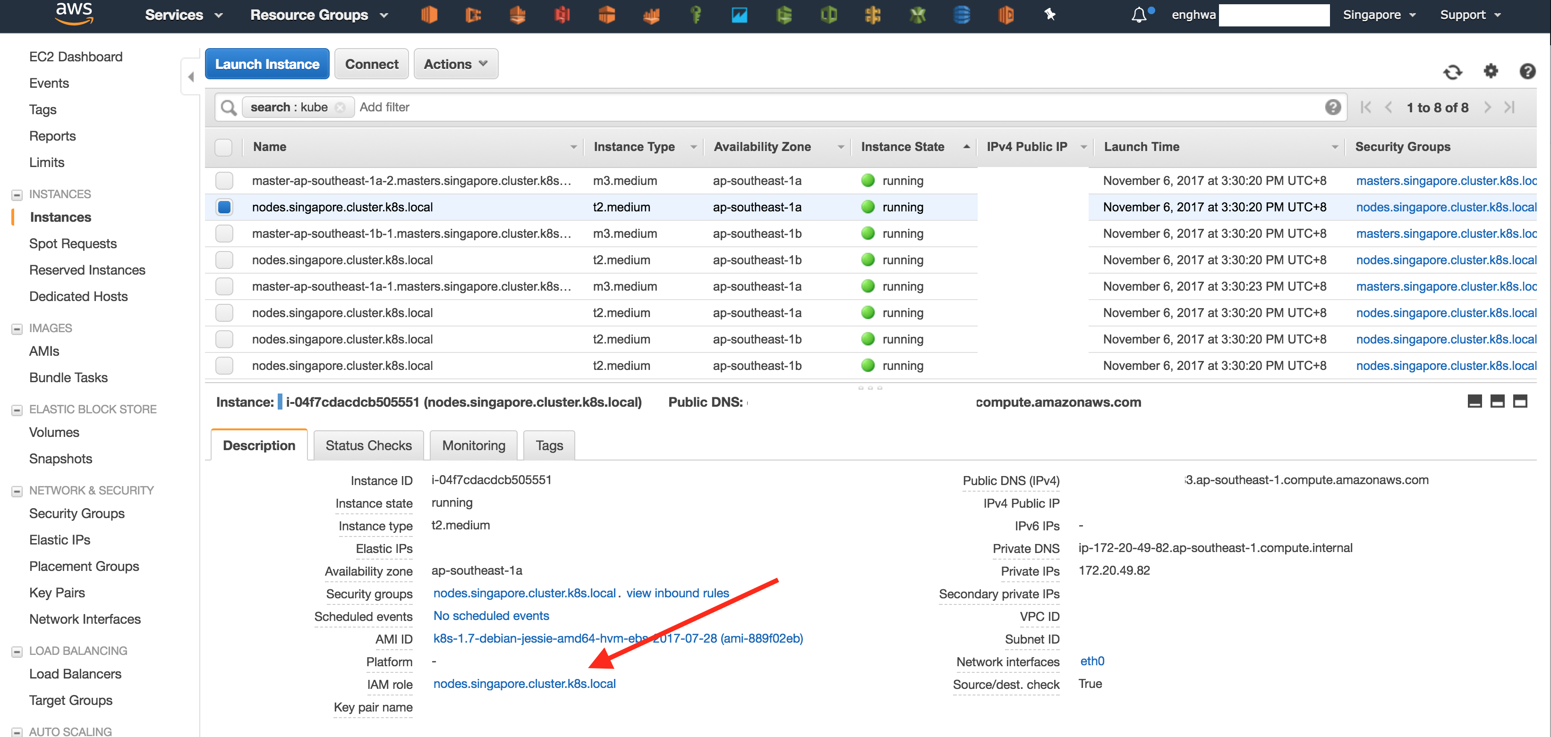
Task: Open the k8s-1.7-debian-jessie AMI ID link
Action: point(618,638)
